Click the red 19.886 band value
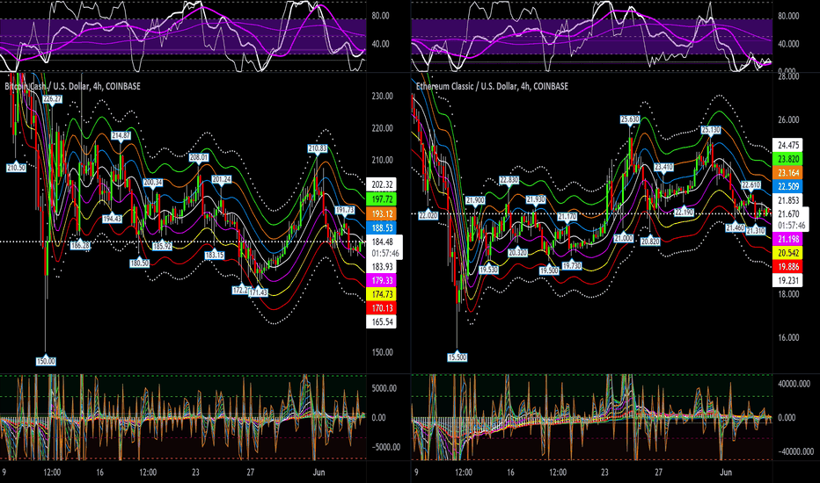The width and height of the screenshot is (820, 483). point(788,267)
